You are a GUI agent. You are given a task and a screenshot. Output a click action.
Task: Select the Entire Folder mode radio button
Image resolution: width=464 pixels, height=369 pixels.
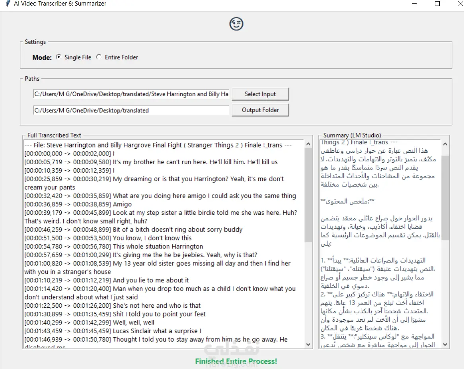(x=99, y=57)
